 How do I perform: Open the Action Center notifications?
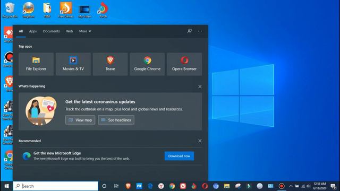(x=333, y=186)
